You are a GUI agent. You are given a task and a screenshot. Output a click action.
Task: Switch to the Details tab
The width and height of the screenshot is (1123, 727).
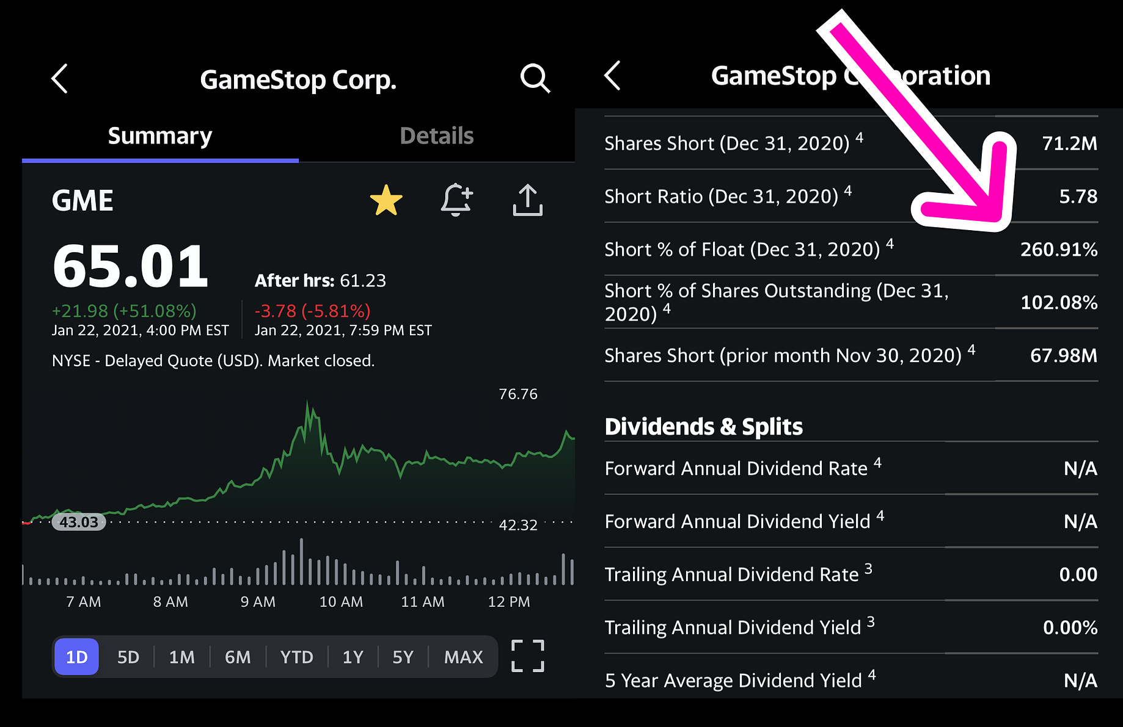pyautogui.click(x=437, y=136)
